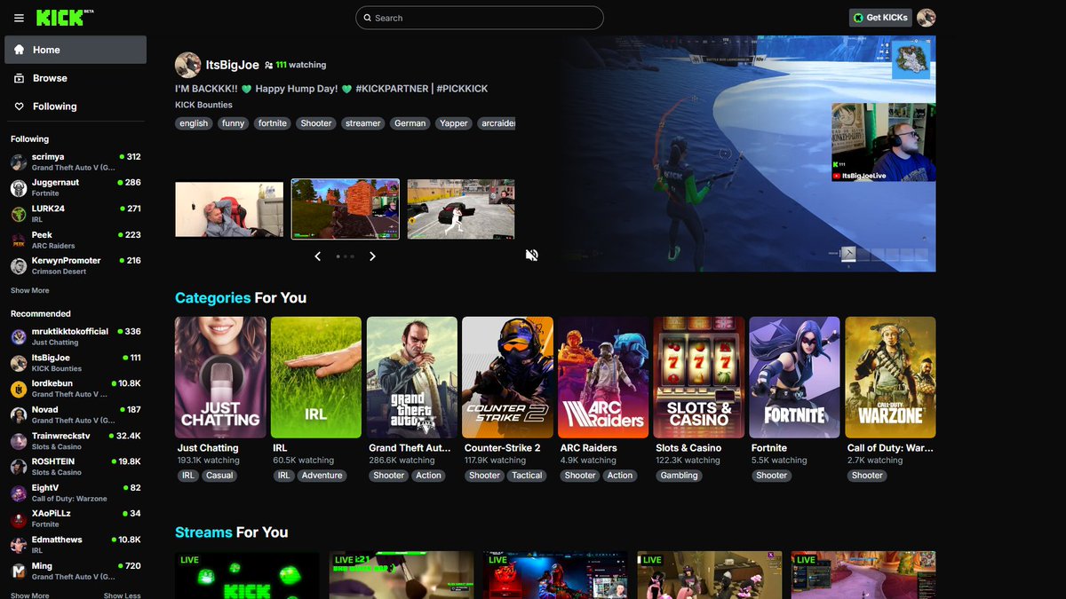Click the Counter-Strike 2 title text
The height and width of the screenshot is (599, 1066).
(503, 448)
